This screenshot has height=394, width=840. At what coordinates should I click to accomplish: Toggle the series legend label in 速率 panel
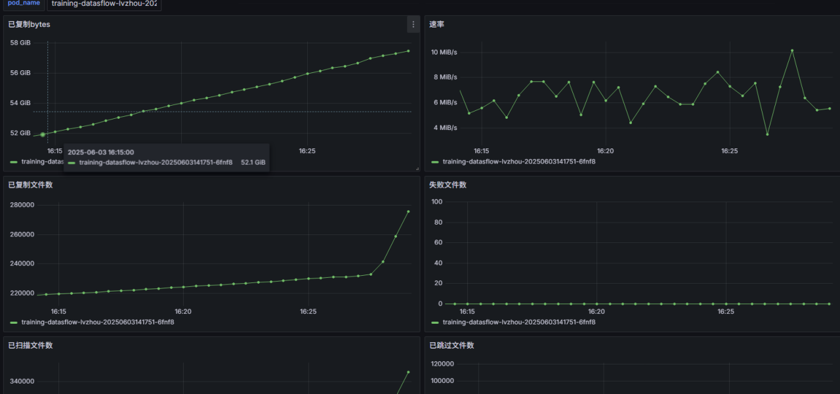[519, 162]
